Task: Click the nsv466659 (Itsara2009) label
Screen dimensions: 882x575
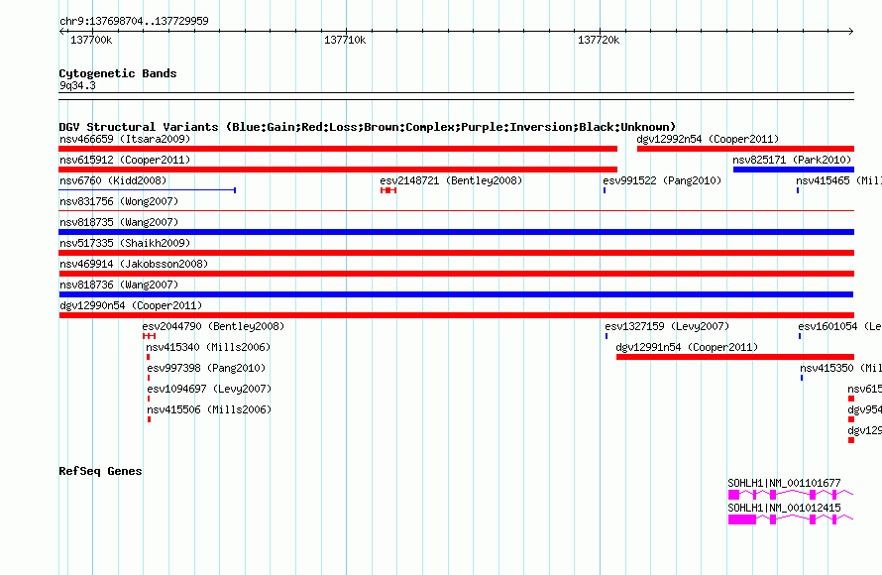Action: 125,139
